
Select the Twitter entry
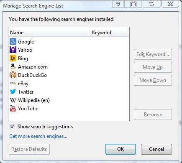[x=69, y=92]
